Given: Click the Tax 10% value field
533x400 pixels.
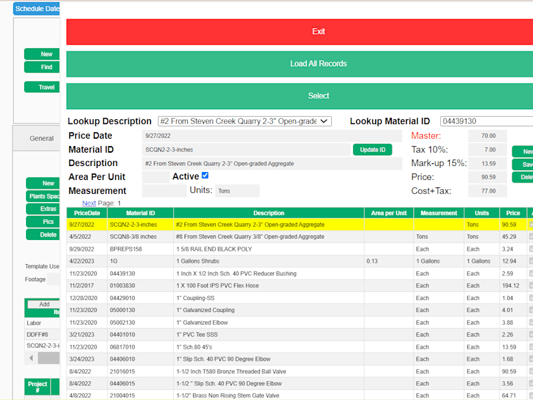Looking at the screenshot, I should (488, 149).
